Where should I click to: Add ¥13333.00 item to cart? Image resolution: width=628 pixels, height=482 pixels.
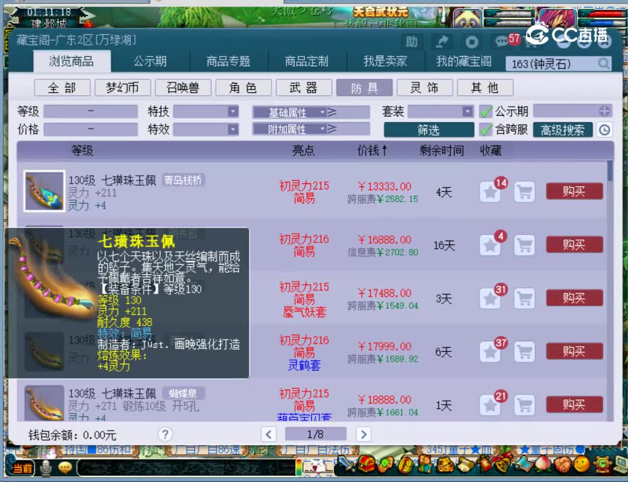[x=524, y=192]
